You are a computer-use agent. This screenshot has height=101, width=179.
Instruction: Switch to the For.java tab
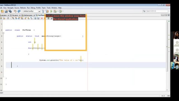15,15
